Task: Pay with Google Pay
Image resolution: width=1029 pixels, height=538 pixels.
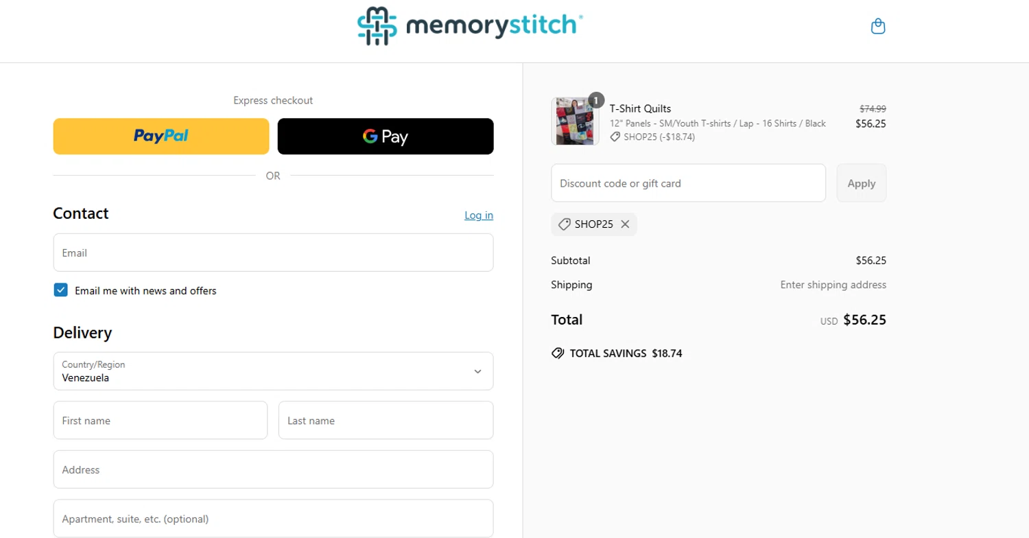Action: pyautogui.click(x=386, y=137)
